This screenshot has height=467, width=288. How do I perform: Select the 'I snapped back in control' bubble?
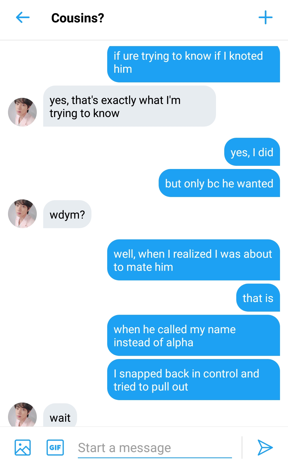click(x=194, y=380)
